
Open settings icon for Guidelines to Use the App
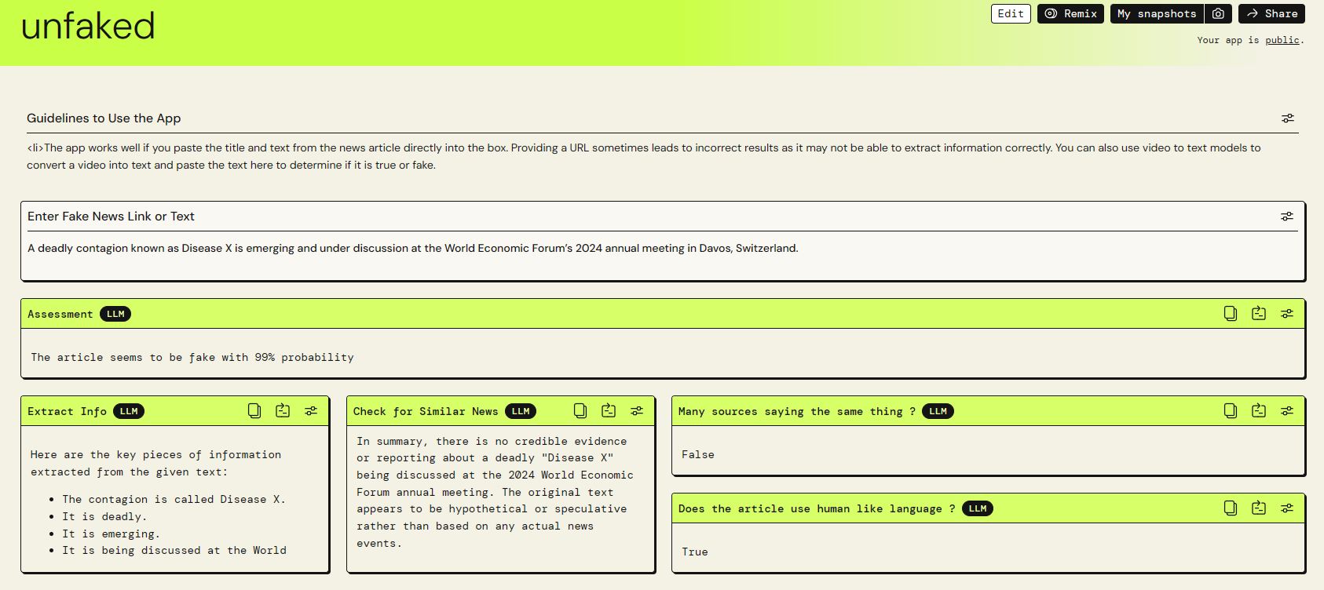click(x=1287, y=118)
